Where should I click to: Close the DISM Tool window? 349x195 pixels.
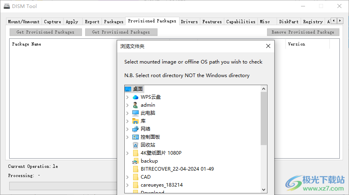(339, 6)
